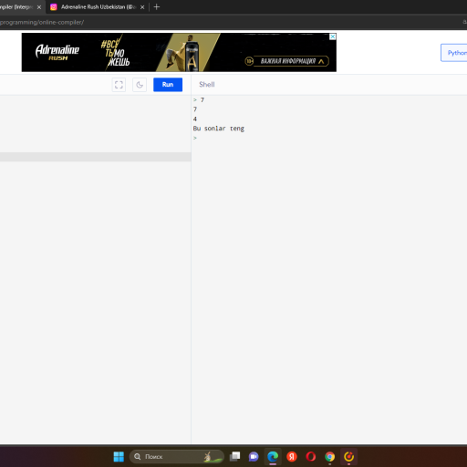Close the Adrenaline Rush Uzbekistan tab
The image size is (467, 467).
[142, 7]
